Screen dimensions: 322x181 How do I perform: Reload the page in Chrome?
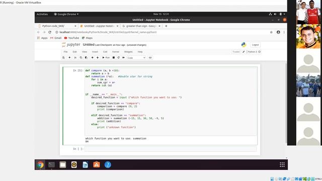[x=50, y=32]
